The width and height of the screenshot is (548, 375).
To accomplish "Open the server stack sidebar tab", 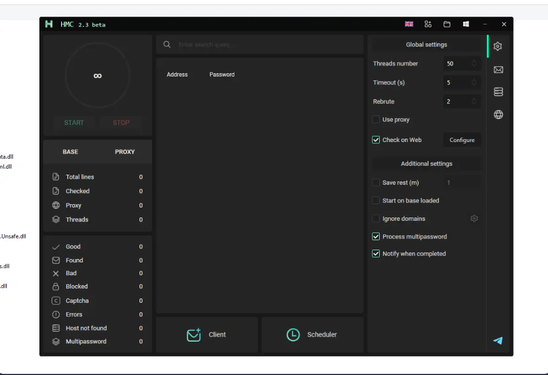I will 498,92.
